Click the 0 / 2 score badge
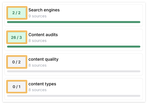148x103 pixels. (17, 62)
